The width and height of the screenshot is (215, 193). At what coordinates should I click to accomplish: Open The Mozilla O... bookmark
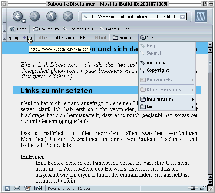80,29
